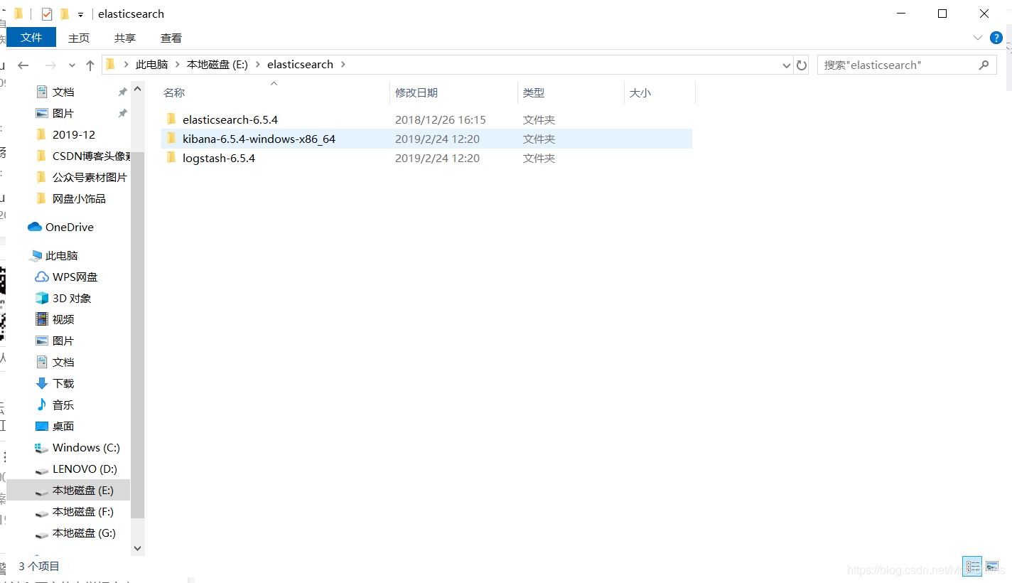Open LENOVO (D:) drive

point(85,469)
